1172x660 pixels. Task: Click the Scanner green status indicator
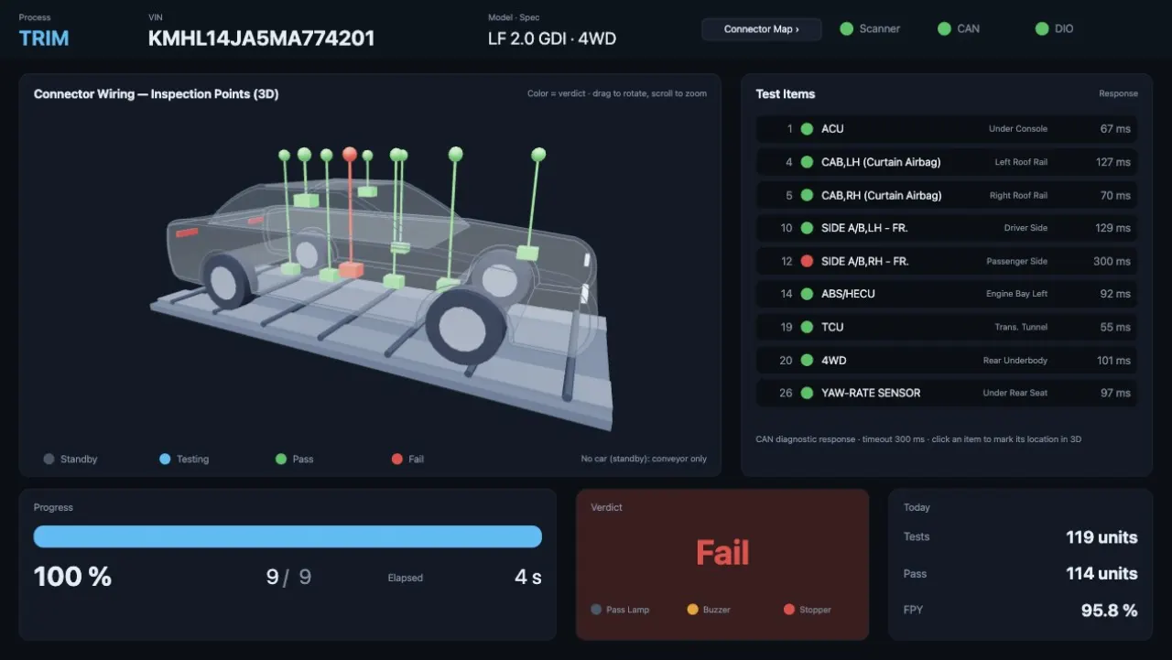[x=847, y=29]
